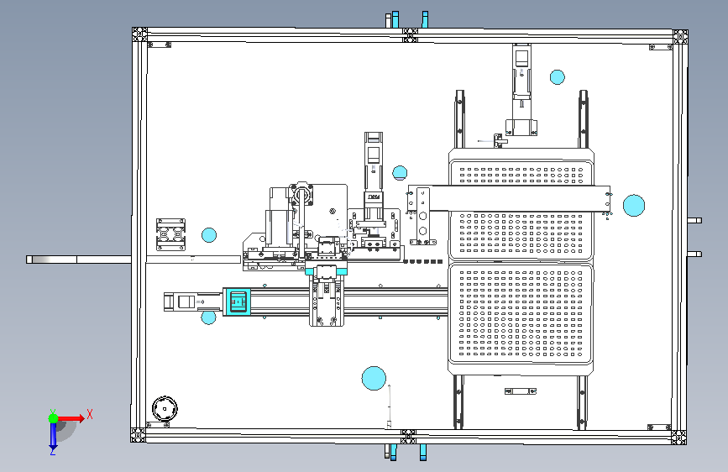Image resolution: width=728 pixels, height=472 pixels.
Task: Select the large cyan circle right of the trays
Action: click(634, 205)
